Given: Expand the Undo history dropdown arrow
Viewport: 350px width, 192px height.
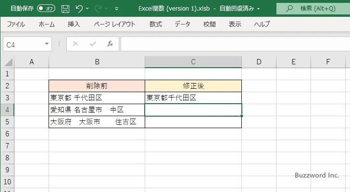Looking at the screenshot, I should point(88,9).
